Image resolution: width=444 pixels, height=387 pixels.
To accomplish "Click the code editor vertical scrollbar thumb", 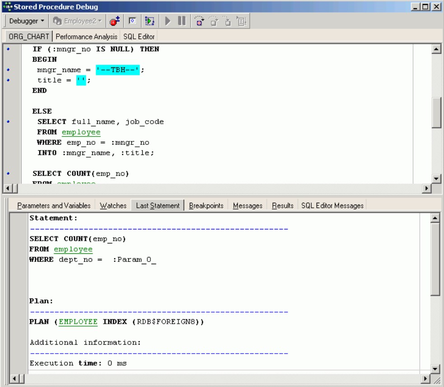I will click(x=436, y=113).
